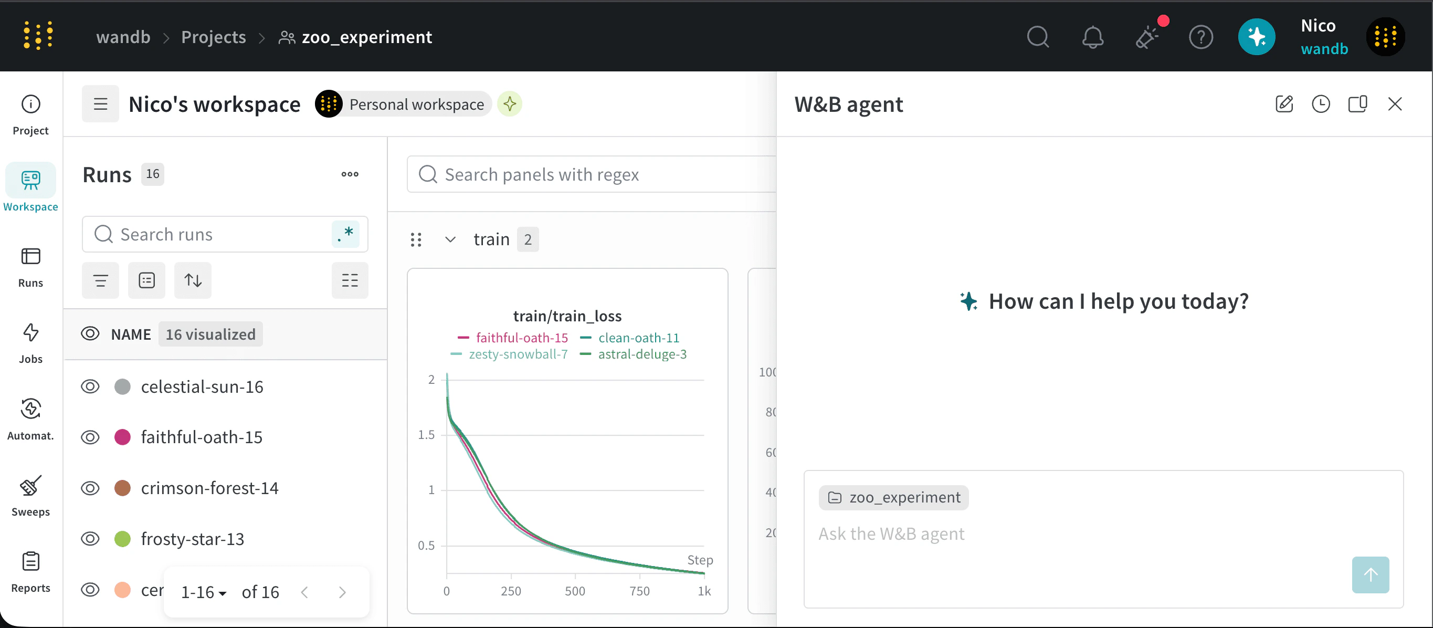Open the Reports sidebar tab
The width and height of the screenshot is (1433, 628).
30,572
